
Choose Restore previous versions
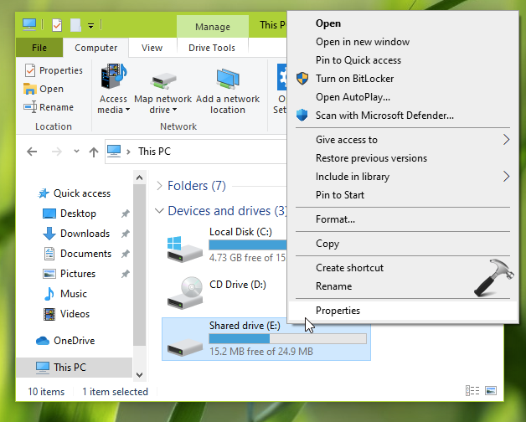(x=403, y=158)
